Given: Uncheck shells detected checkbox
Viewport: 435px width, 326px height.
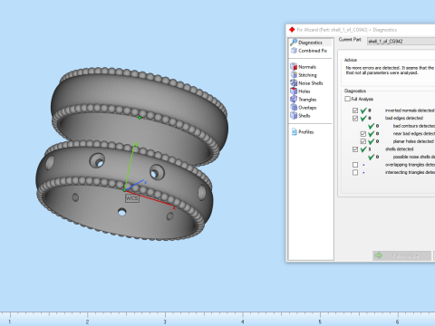Looking at the screenshot, I should (x=355, y=149).
